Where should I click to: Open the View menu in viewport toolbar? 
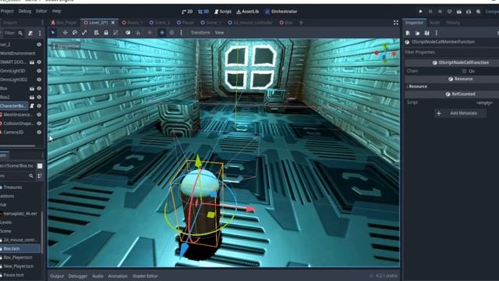219,33
